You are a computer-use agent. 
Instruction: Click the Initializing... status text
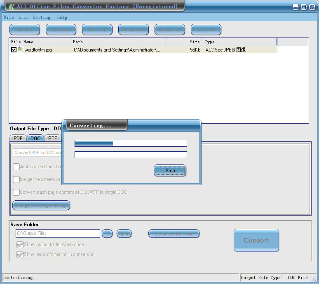(x=21, y=277)
